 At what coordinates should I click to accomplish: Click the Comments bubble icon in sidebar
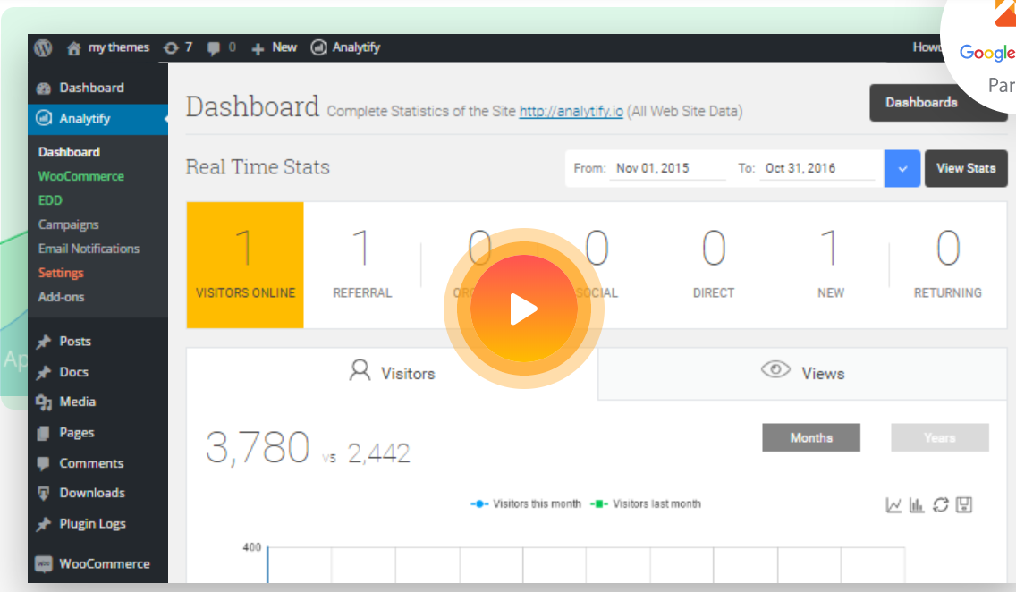pyautogui.click(x=44, y=463)
